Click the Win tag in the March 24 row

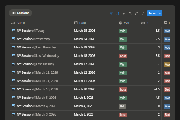point(123,39)
